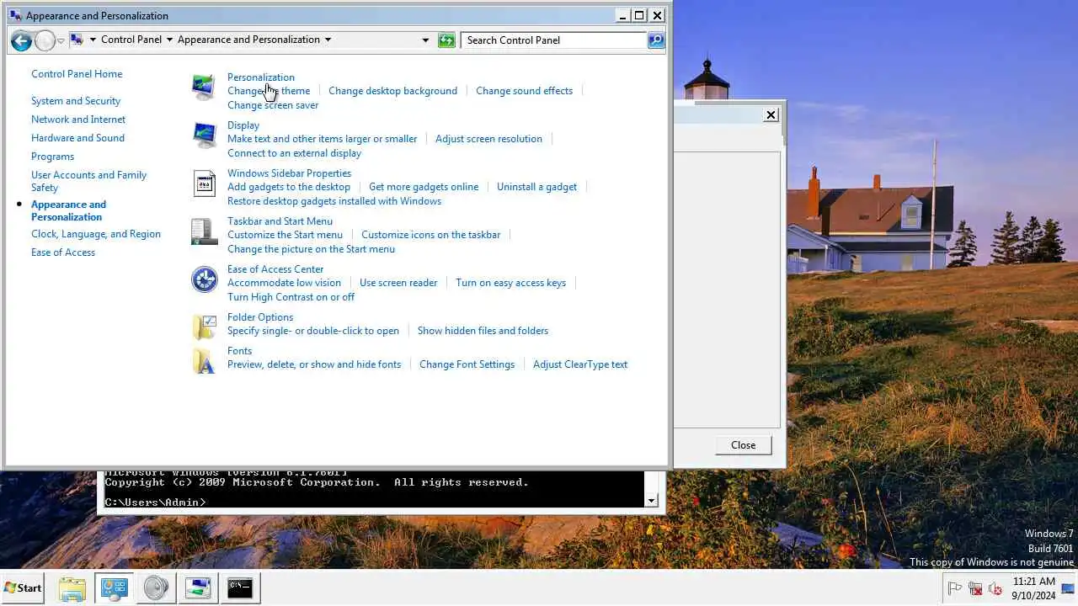
Task: Open Change screen saver link
Action: (273, 105)
